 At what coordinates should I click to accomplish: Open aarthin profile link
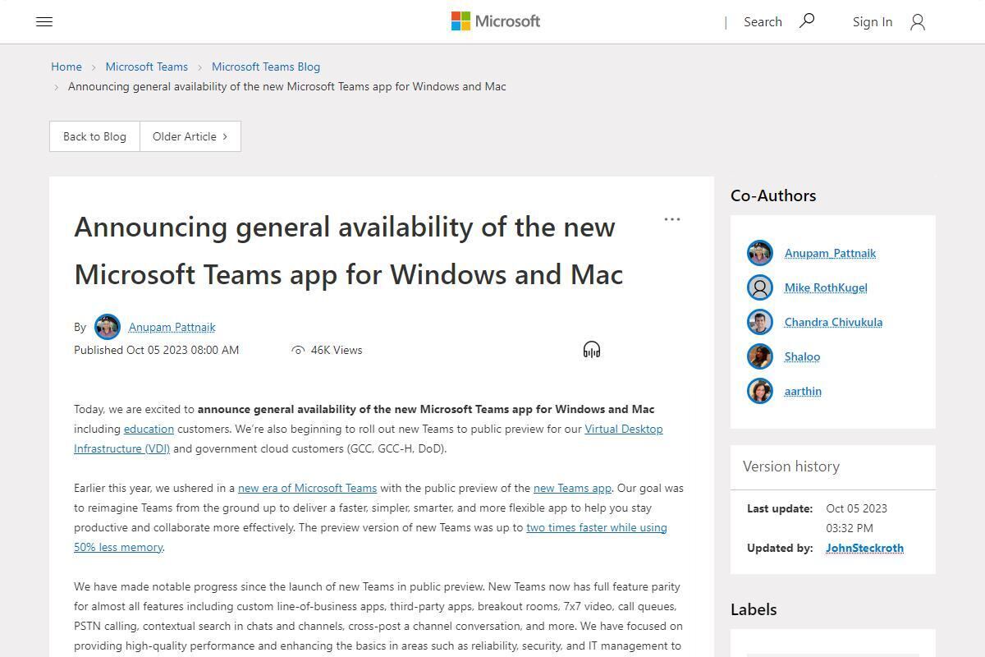(803, 391)
